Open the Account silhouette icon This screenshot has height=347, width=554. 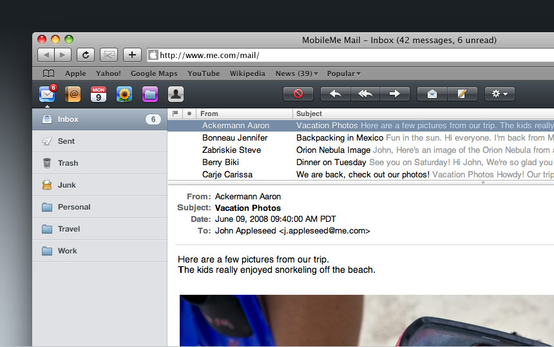(x=176, y=94)
